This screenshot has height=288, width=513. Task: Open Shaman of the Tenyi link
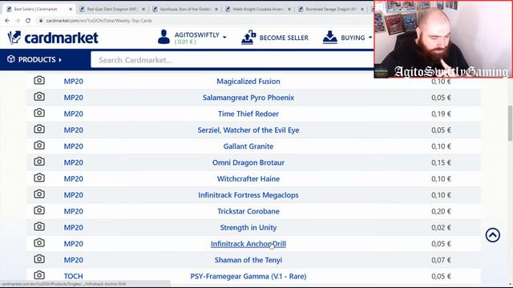click(x=248, y=260)
